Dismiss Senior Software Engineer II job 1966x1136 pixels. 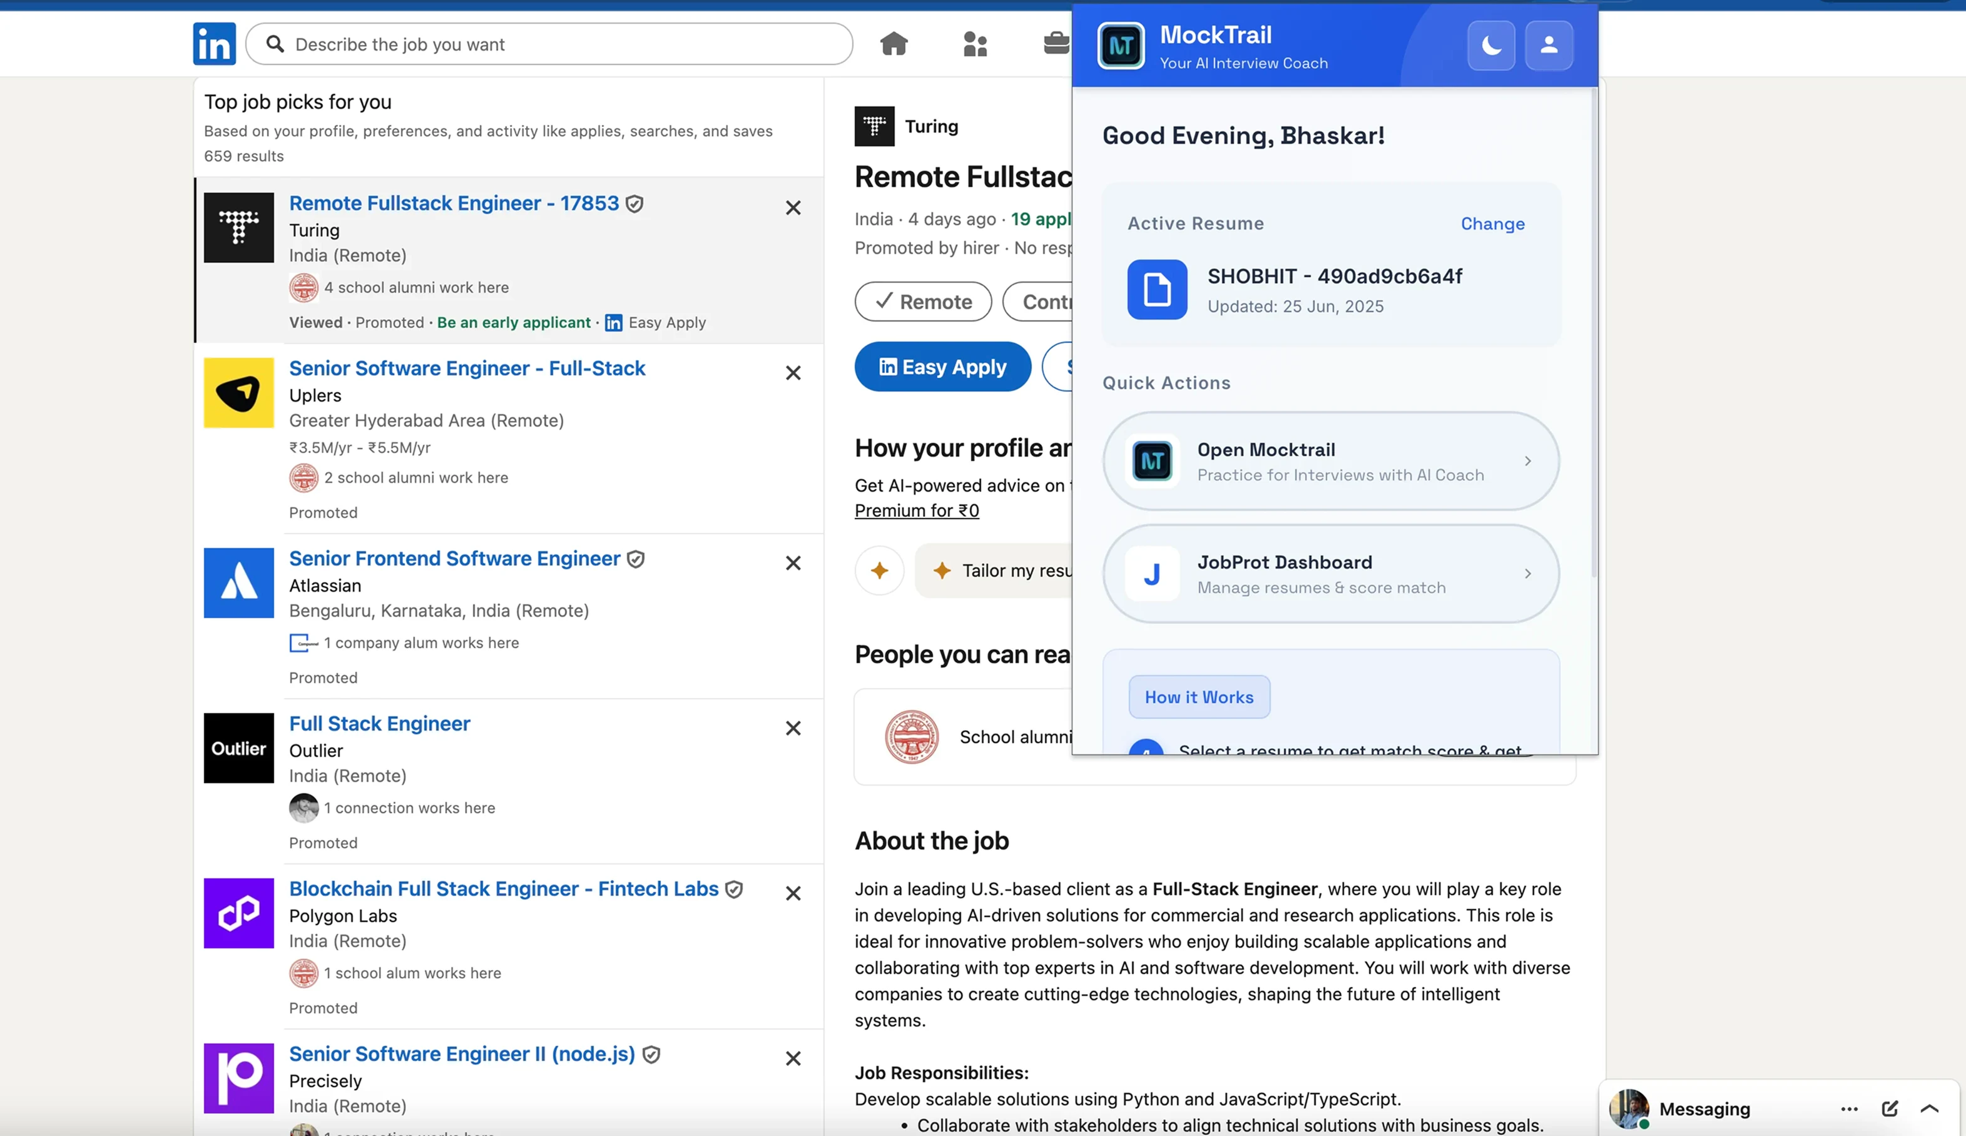[793, 1059]
